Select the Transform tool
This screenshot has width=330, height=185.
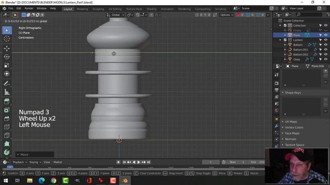(x=7, y=73)
